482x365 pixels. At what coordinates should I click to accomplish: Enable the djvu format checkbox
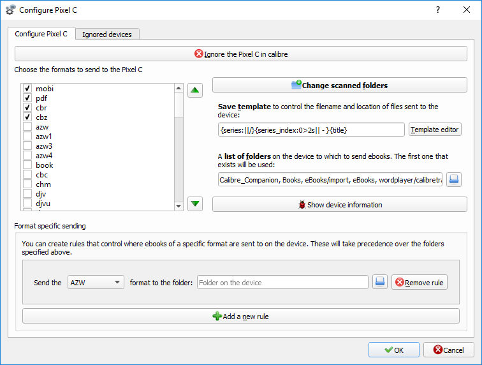(27, 204)
